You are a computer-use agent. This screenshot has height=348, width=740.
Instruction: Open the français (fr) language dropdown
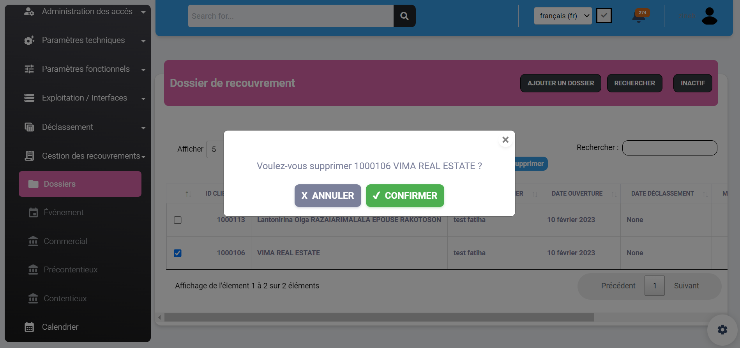tap(562, 16)
